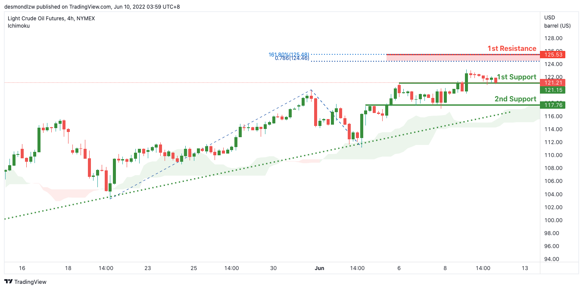The width and height of the screenshot is (583, 289).
Task: Select the 161.80% Fibonacci extension label
Action: click(289, 54)
